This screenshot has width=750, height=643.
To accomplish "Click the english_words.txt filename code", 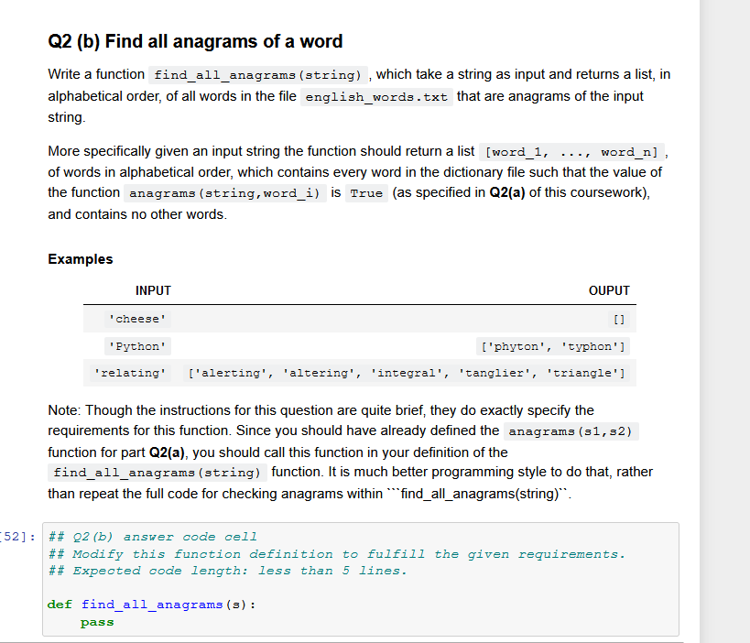I will (376, 97).
